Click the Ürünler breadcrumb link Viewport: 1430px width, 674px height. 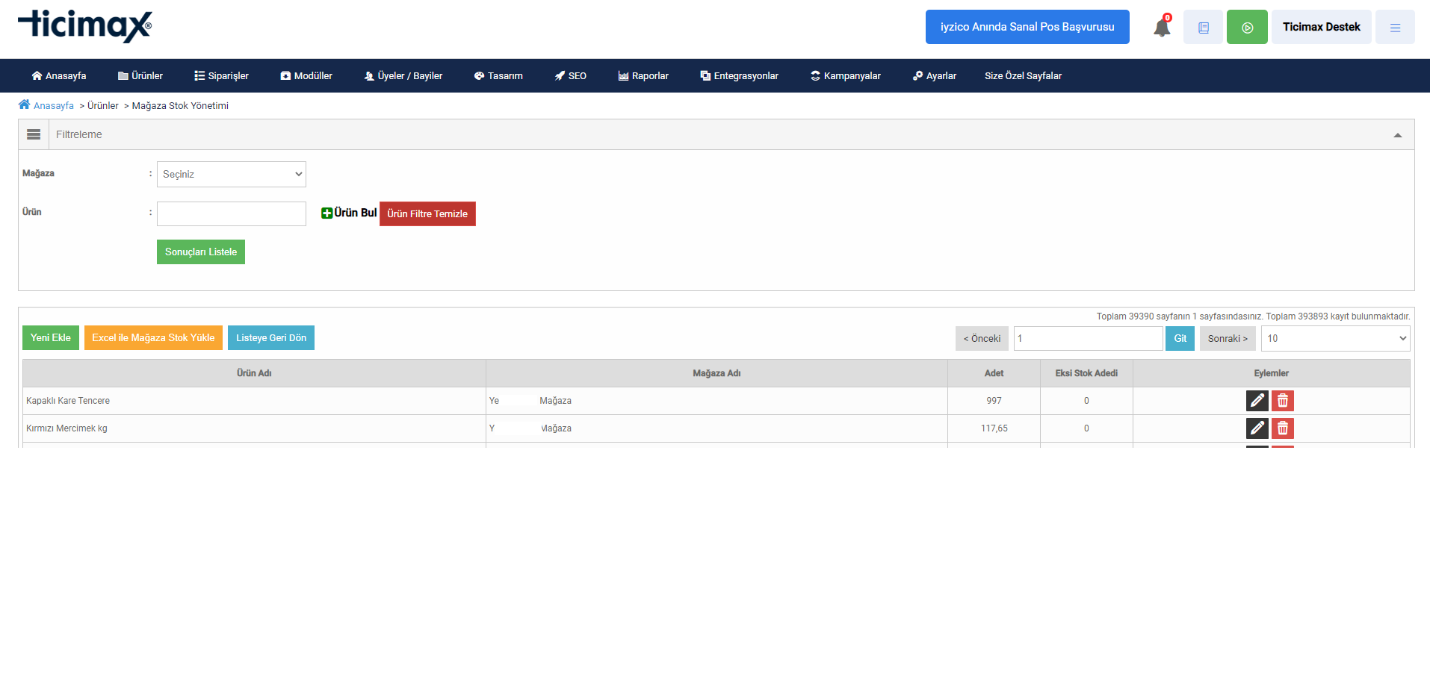(x=103, y=106)
